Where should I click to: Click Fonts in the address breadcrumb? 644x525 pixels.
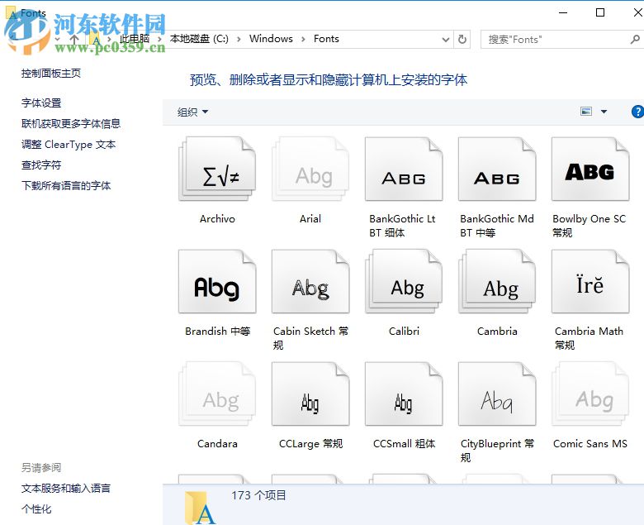click(x=326, y=39)
